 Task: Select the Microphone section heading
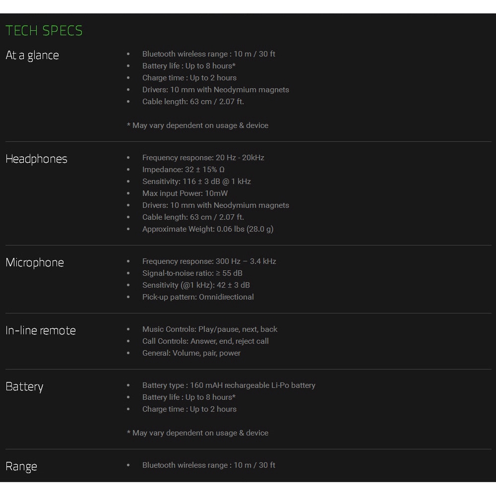coord(35,262)
